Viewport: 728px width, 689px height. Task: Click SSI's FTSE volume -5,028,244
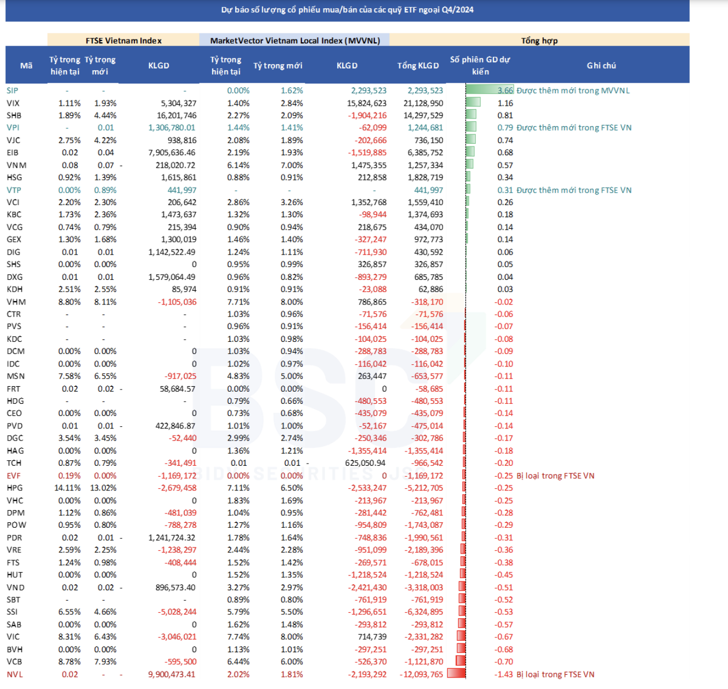point(177,612)
